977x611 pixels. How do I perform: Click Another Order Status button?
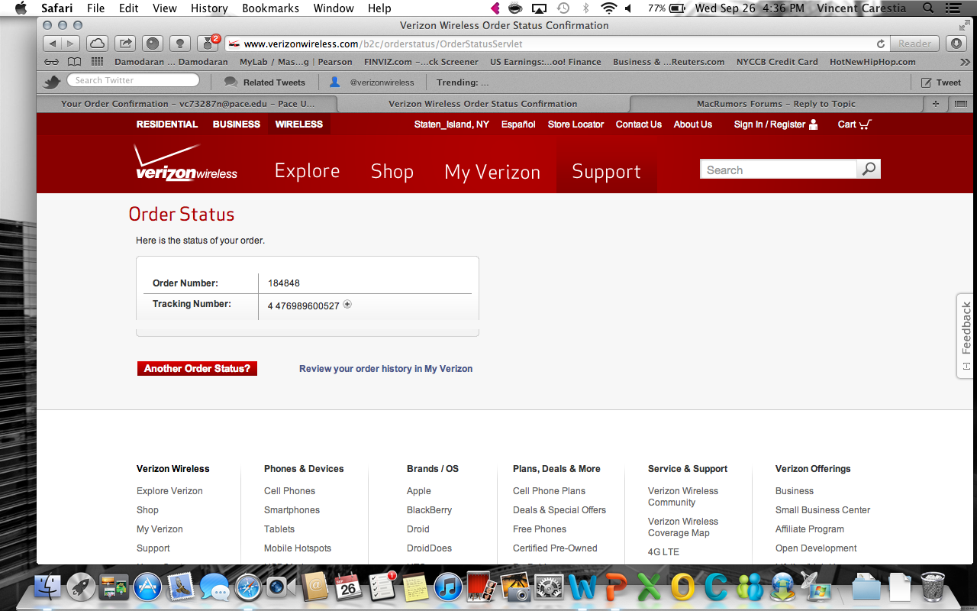click(198, 368)
